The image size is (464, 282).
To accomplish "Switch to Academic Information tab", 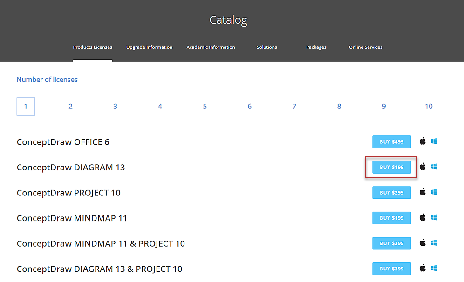I will pyautogui.click(x=211, y=47).
